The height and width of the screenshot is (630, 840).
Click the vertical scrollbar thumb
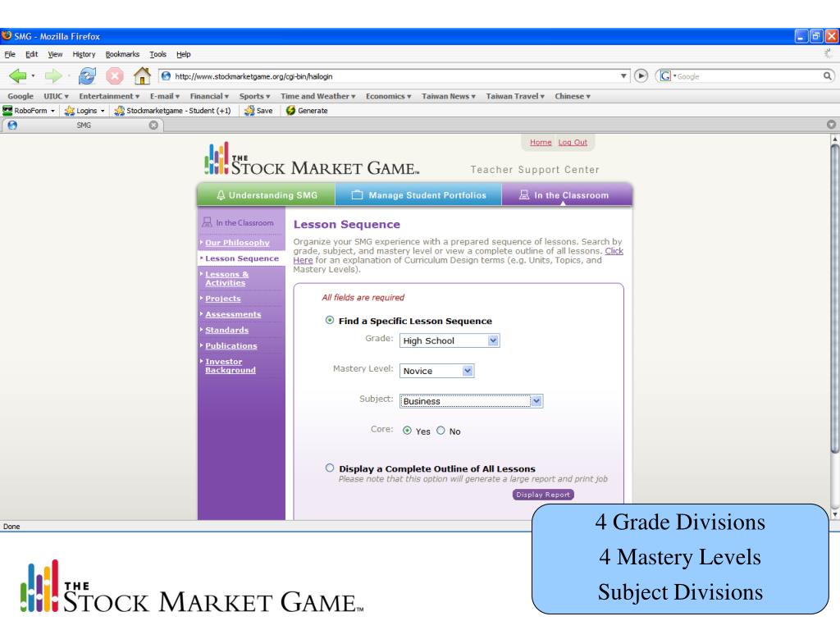click(x=834, y=300)
